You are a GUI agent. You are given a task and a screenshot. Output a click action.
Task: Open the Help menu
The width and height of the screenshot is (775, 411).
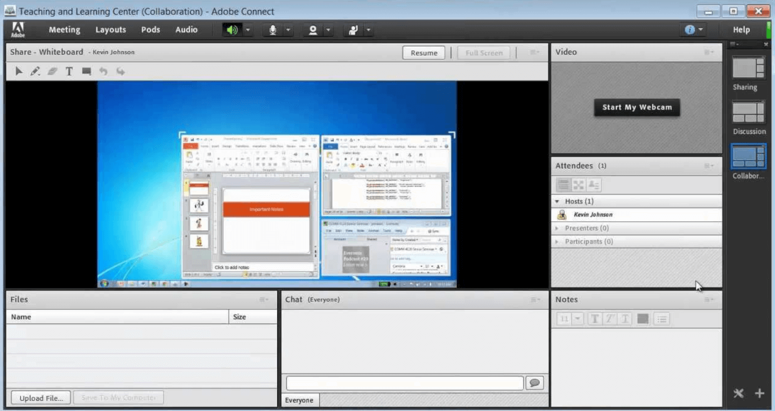[741, 30]
